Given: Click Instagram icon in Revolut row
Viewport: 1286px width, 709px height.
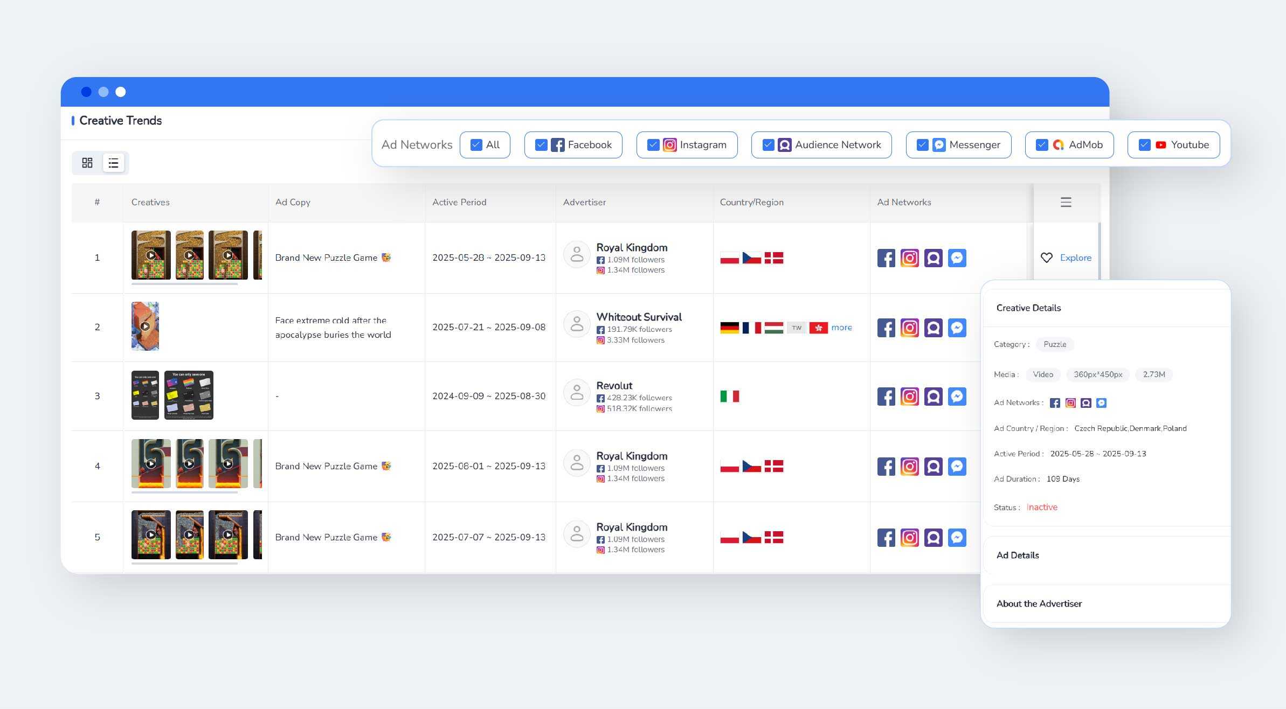Looking at the screenshot, I should click(x=909, y=397).
